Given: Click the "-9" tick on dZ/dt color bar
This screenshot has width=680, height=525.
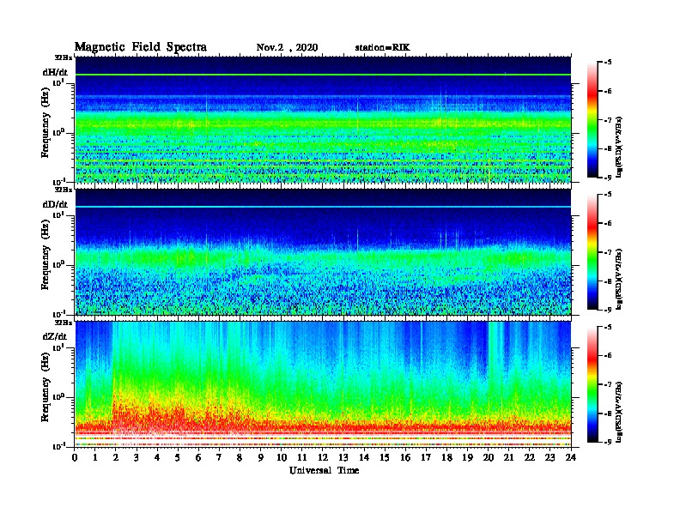Looking at the screenshot, I should [608, 442].
